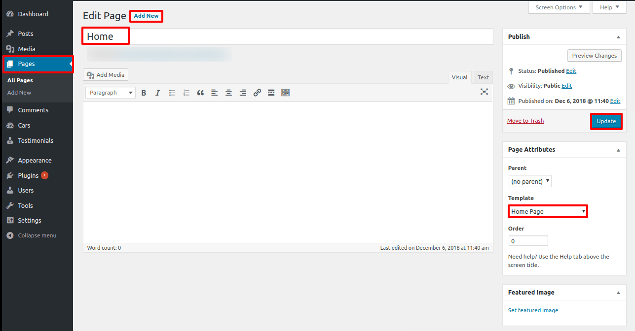Click the Order number input field
635x331 pixels.
(528, 241)
